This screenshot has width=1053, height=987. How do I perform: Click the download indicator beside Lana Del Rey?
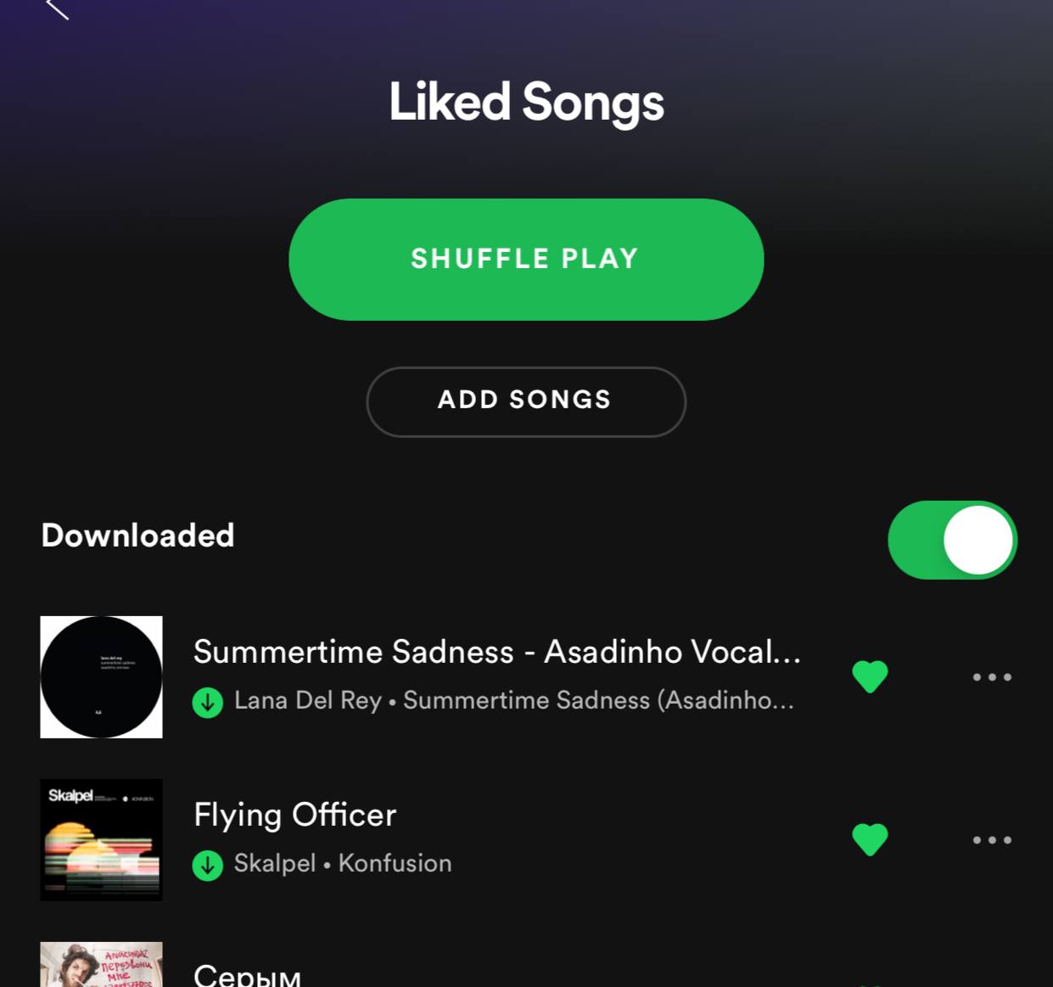tap(208, 703)
